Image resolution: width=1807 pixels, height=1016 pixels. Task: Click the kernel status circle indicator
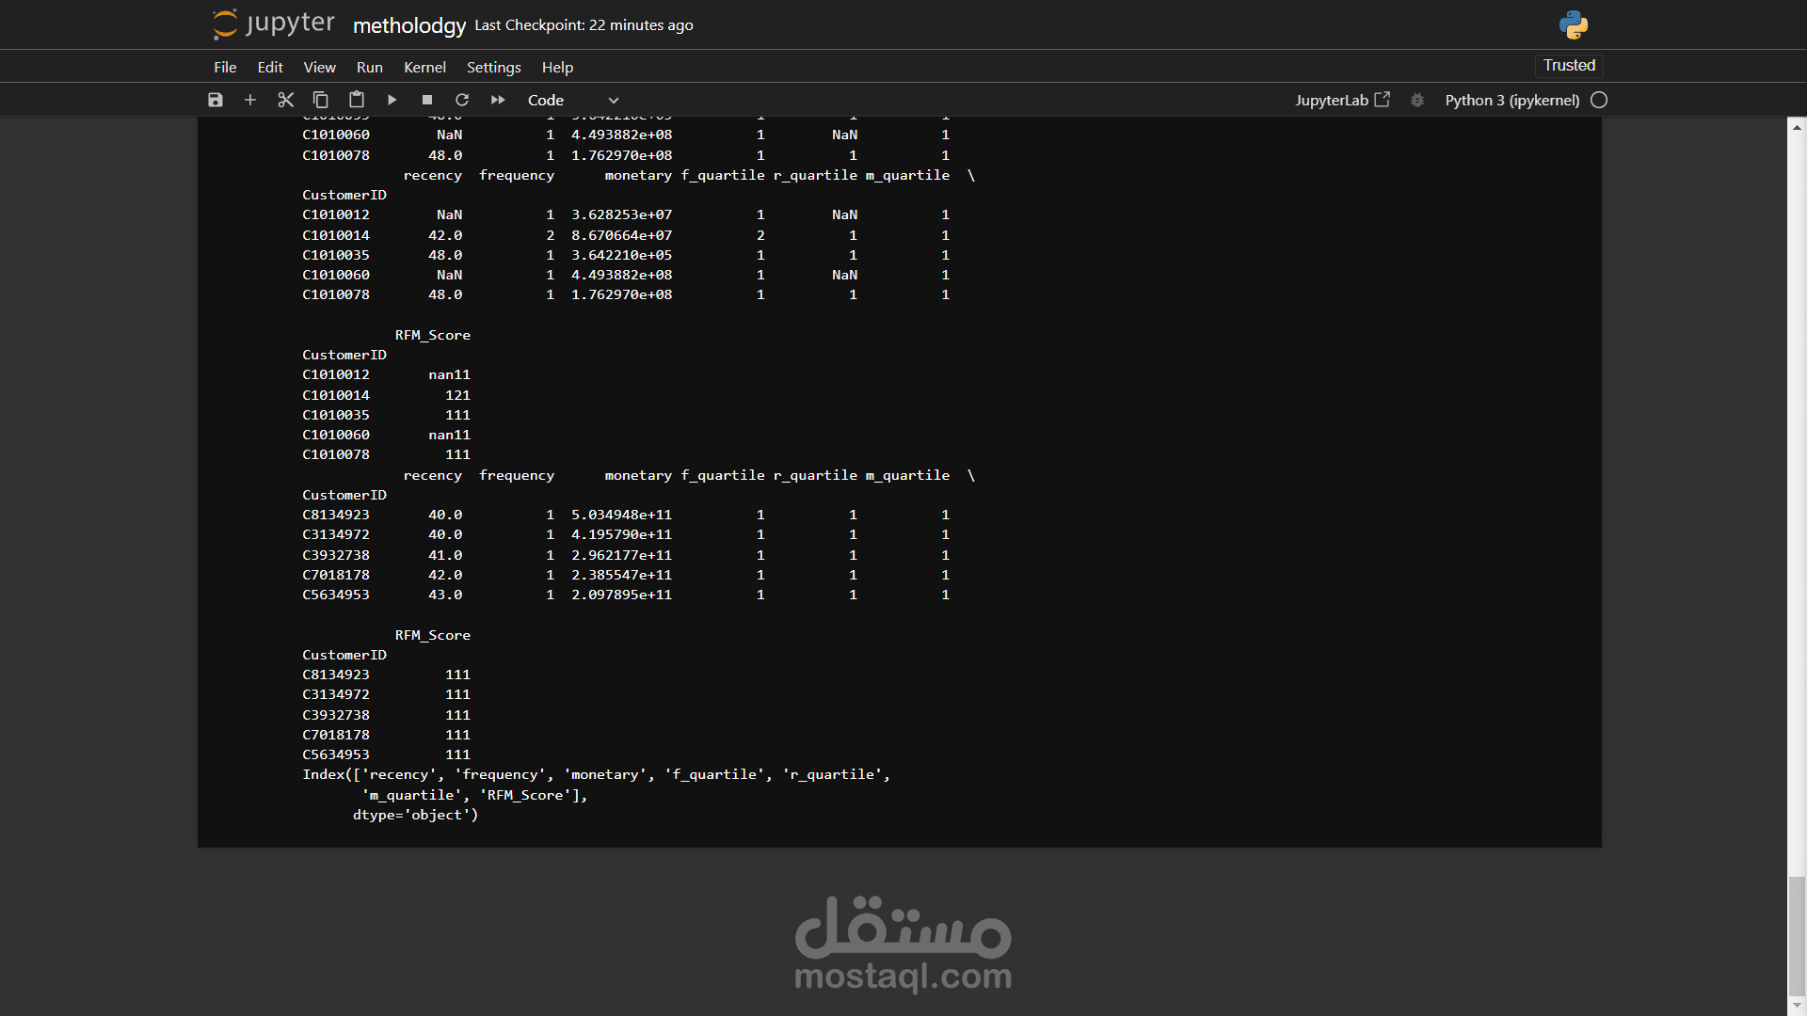tap(1599, 100)
